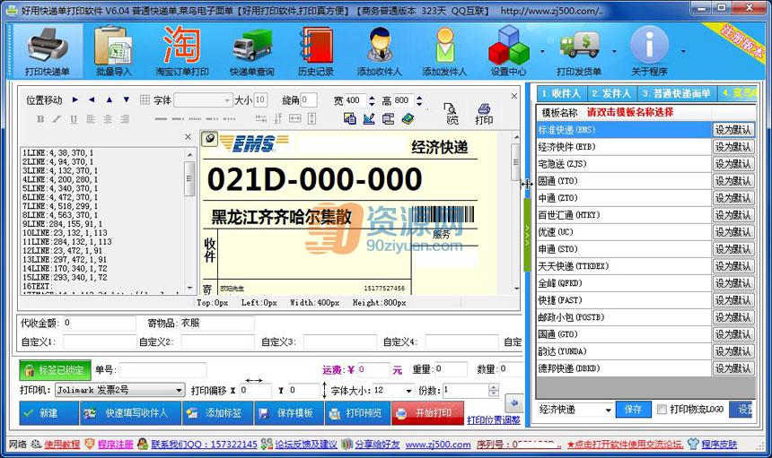The height and width of the screenshot is (458, 772).
Task: Click the grid icon beside 字体
Action: tap(145, 99)
